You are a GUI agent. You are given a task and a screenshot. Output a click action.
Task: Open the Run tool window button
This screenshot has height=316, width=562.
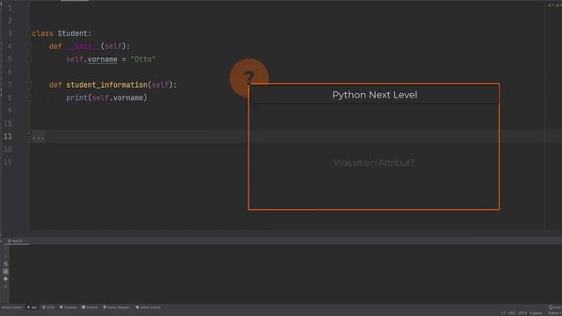[x=32, y=307]
